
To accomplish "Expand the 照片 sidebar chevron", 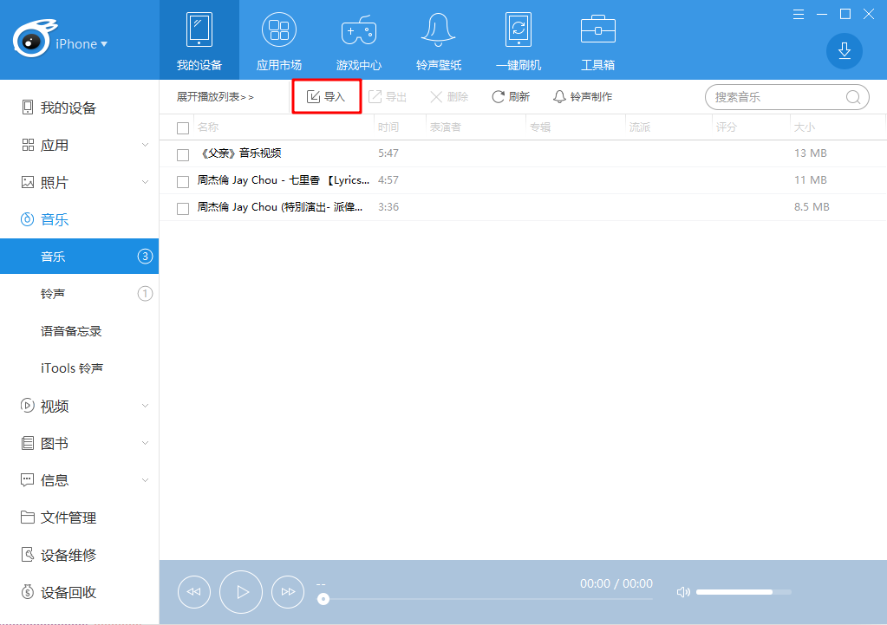I will tap(145, 182).
